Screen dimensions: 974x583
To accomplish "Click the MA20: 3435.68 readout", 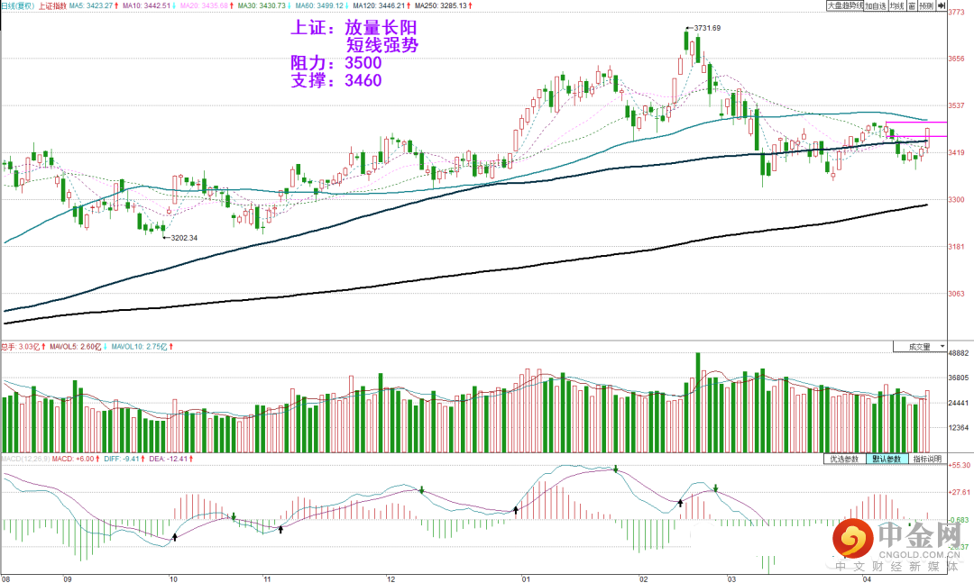I will point(207,5).
